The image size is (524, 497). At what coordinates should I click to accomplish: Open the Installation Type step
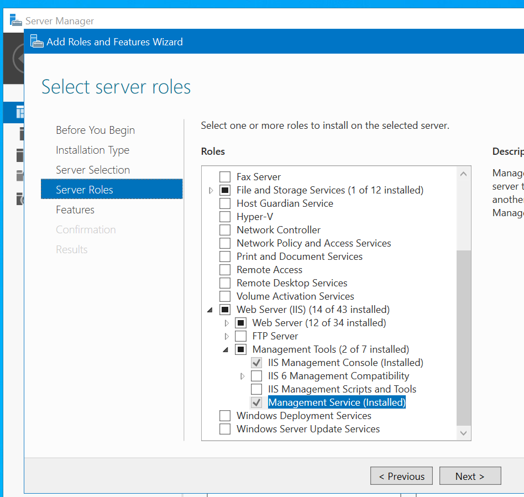tap(92, 150)
